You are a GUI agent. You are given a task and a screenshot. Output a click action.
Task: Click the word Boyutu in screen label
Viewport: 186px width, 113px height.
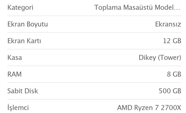click(37, 24)
